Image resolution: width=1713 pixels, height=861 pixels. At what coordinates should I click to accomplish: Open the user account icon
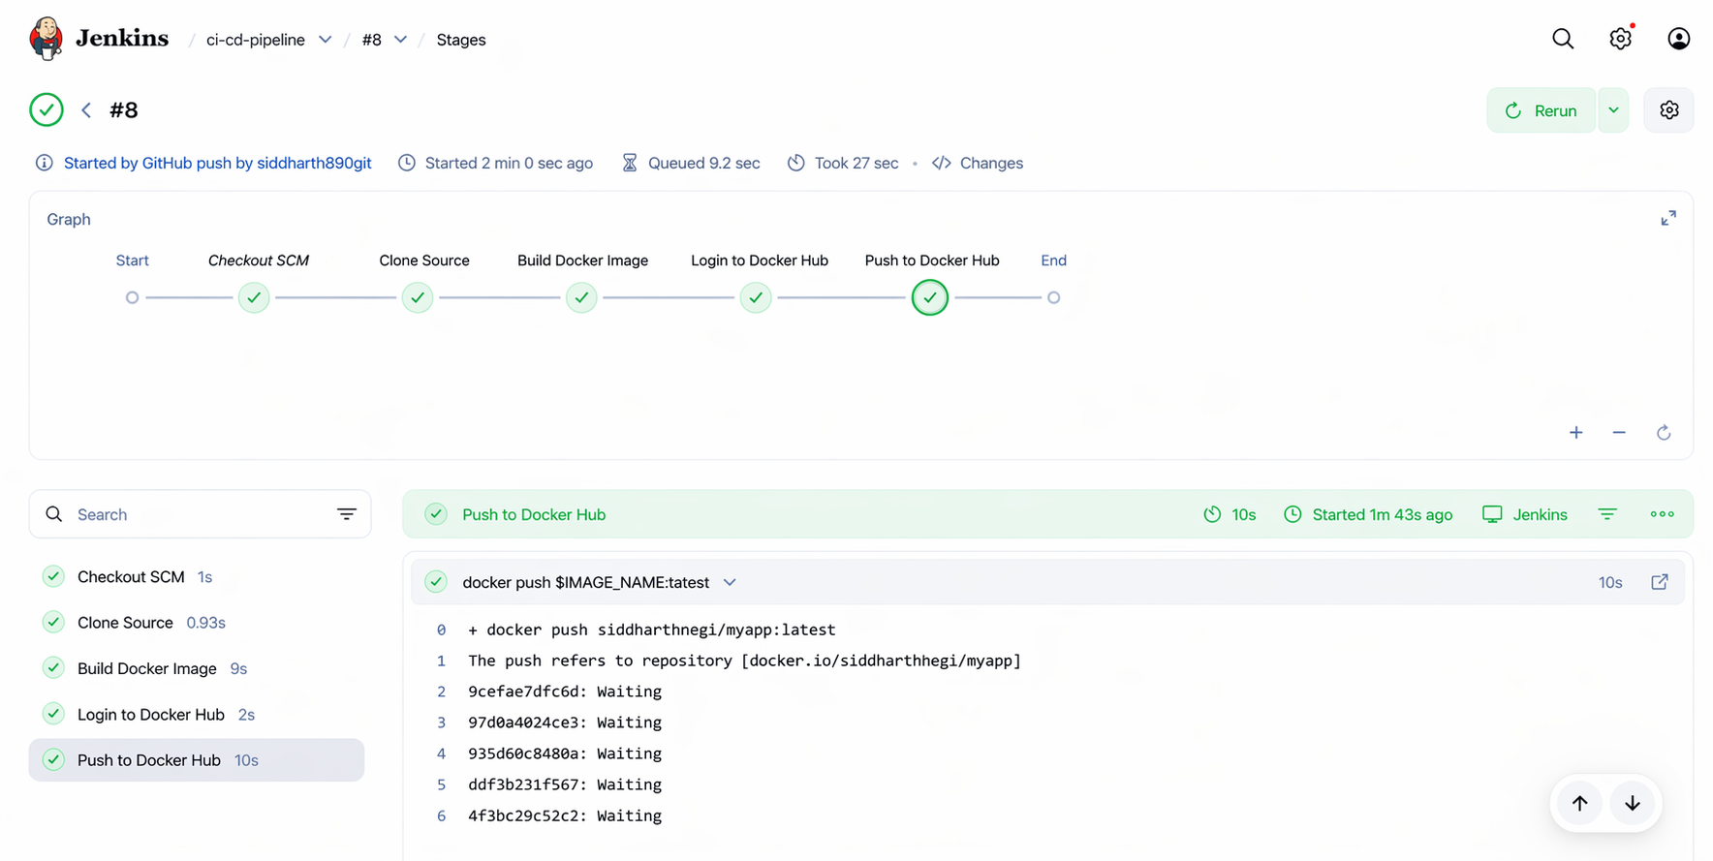click(1679, 39)
